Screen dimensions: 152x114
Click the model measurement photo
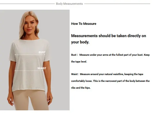pyautogui.click(x=35, y=60)
